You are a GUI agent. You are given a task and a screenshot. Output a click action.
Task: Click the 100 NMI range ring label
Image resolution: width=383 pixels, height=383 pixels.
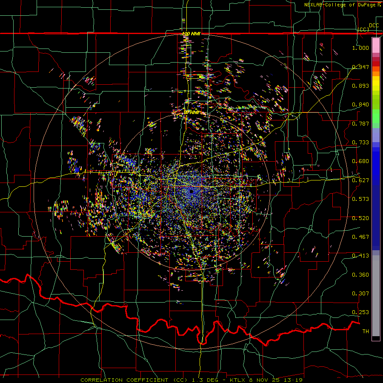pyautogui.click(x=191, y=34)
